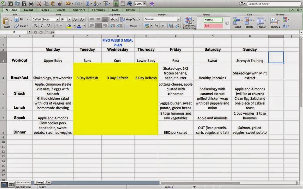Cut selection with the scissors icon

click(39, 3)
